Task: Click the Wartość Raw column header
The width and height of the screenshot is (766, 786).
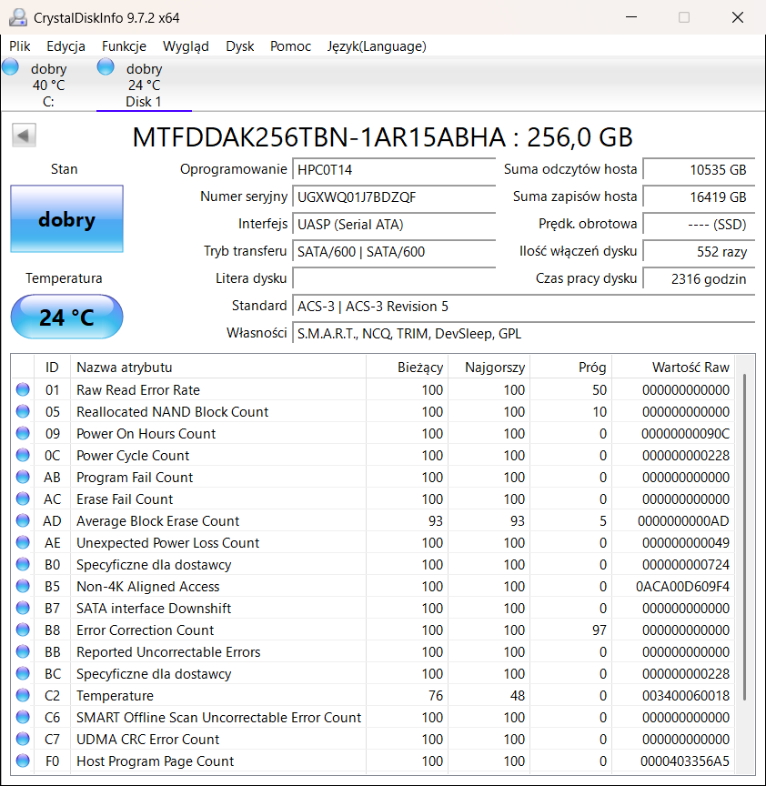Action: click(x=673, y=368)
